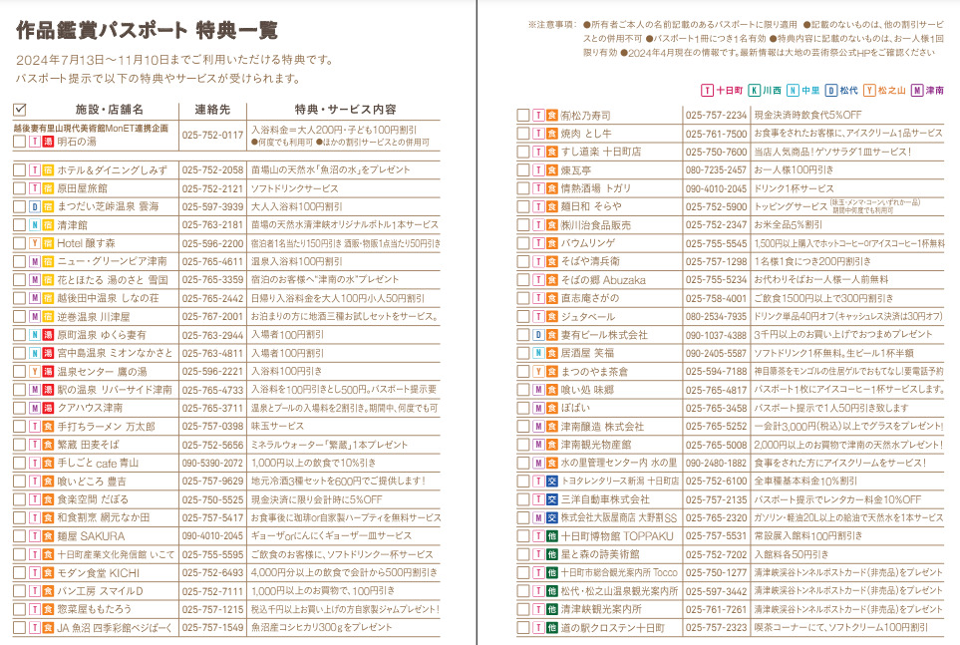Viewport: 960px width, 645px height.
Task: Click the 川西 K legend icon
Action: pyautogui.click(x=754, y=91)
